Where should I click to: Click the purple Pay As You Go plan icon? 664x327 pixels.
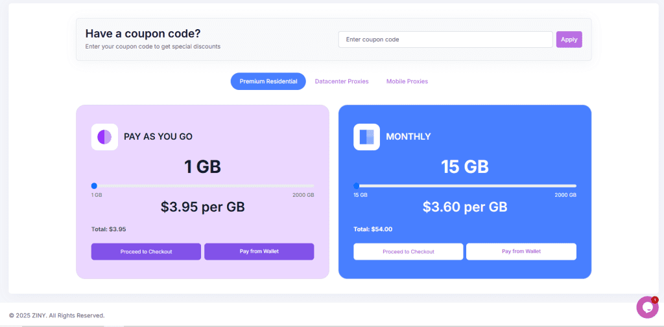[104, 137]
